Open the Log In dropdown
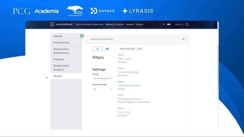 pos(179,24)
